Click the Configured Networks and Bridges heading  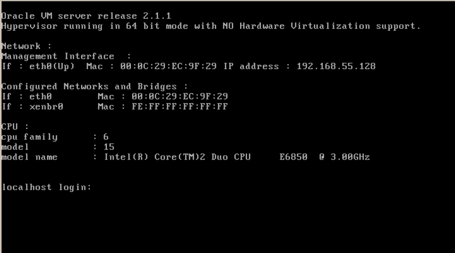click(94, 87)
